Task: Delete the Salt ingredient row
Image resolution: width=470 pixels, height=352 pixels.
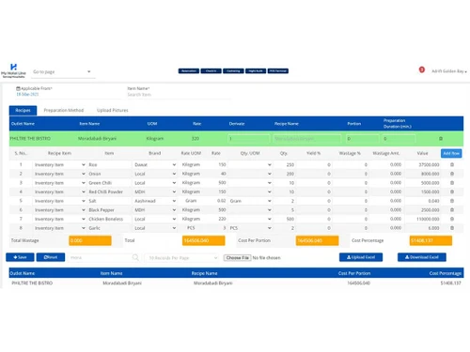Action: [x=452, y=201]
